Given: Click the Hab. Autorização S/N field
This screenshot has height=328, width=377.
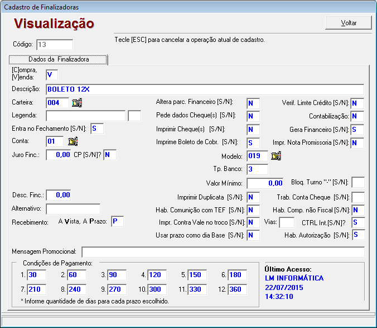Looking at the screenshot, I should click(357, 235).
